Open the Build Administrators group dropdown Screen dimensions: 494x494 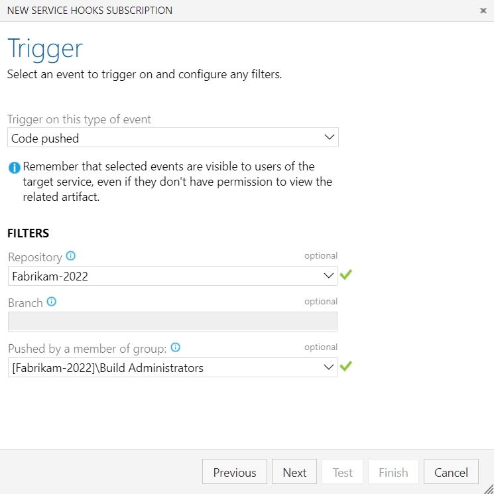[172, 367]
